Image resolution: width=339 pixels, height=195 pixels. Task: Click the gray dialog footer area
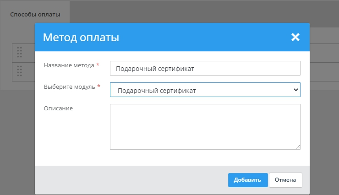[128, 180]
